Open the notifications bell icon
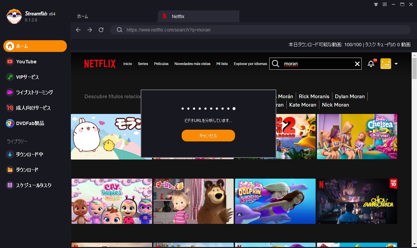 (371, 64)
